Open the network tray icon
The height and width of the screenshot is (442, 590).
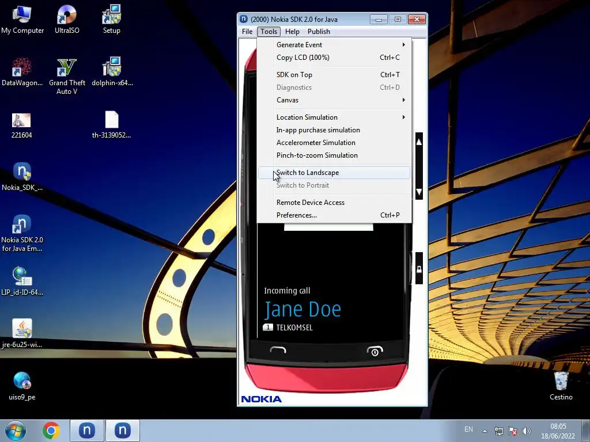point(498,431)
